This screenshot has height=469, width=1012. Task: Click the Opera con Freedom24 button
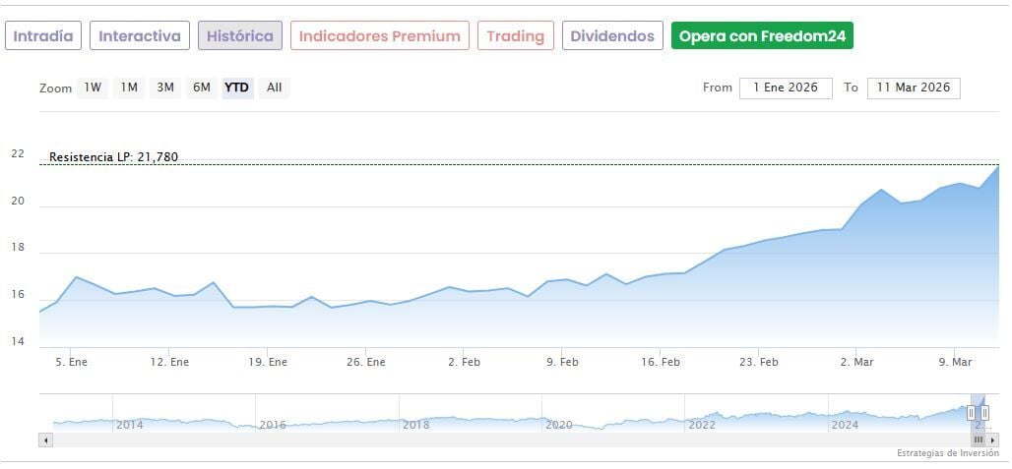762,36
